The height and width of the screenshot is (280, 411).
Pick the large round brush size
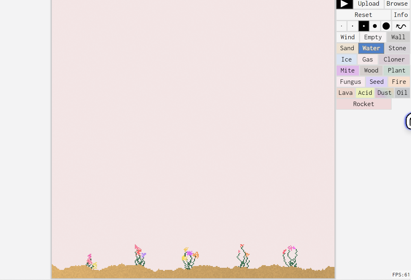(x=375, y=26)
